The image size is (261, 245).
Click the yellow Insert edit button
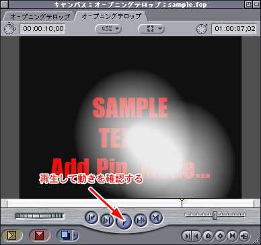(12, 236)
